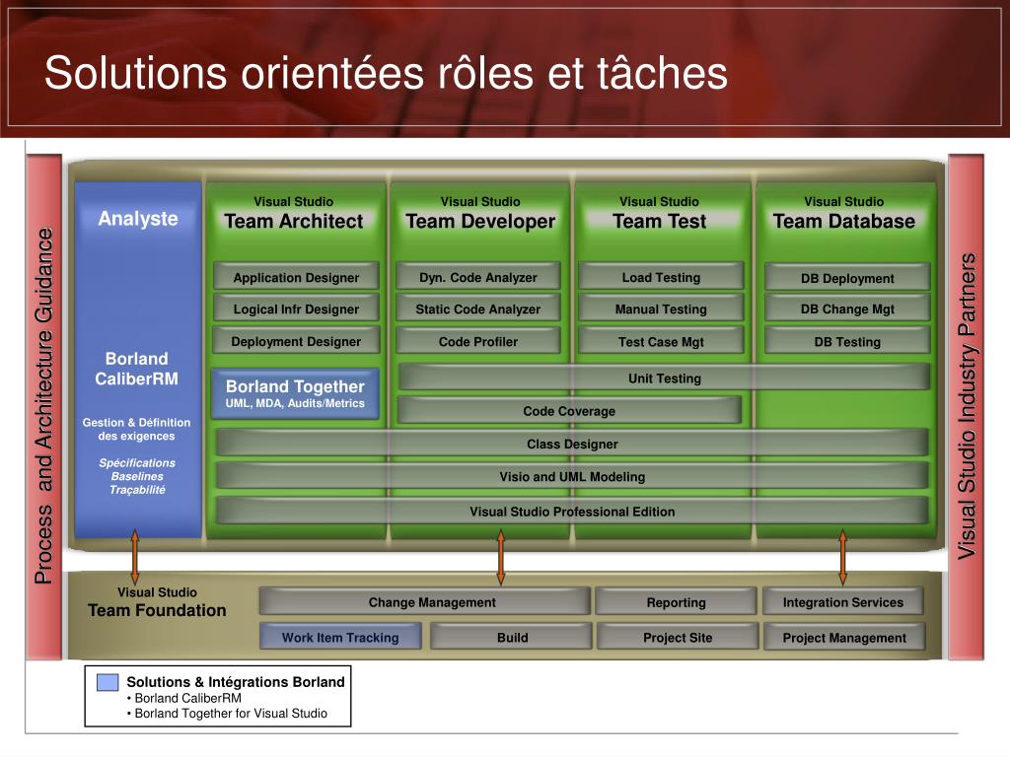Click legend bullet 'Borland CaliberRM'

pos(188,698)
